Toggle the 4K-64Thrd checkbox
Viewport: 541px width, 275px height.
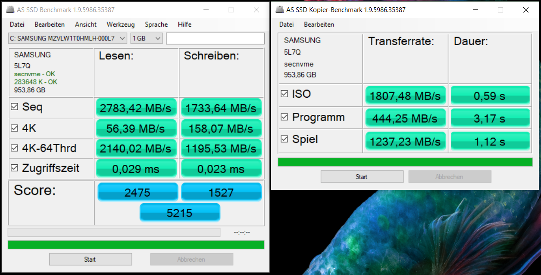pos(14,148)
